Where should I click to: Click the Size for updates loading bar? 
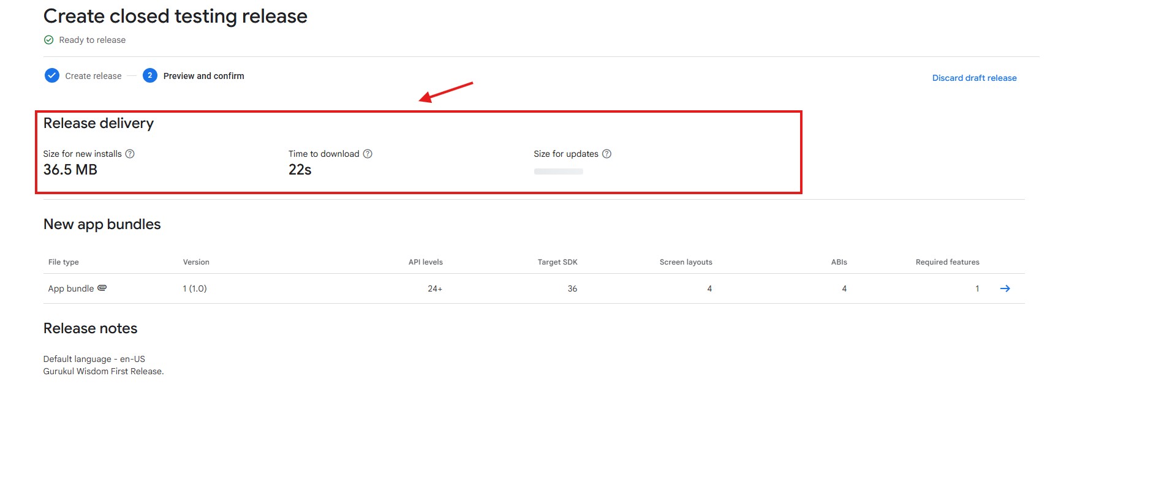[558, 171]
